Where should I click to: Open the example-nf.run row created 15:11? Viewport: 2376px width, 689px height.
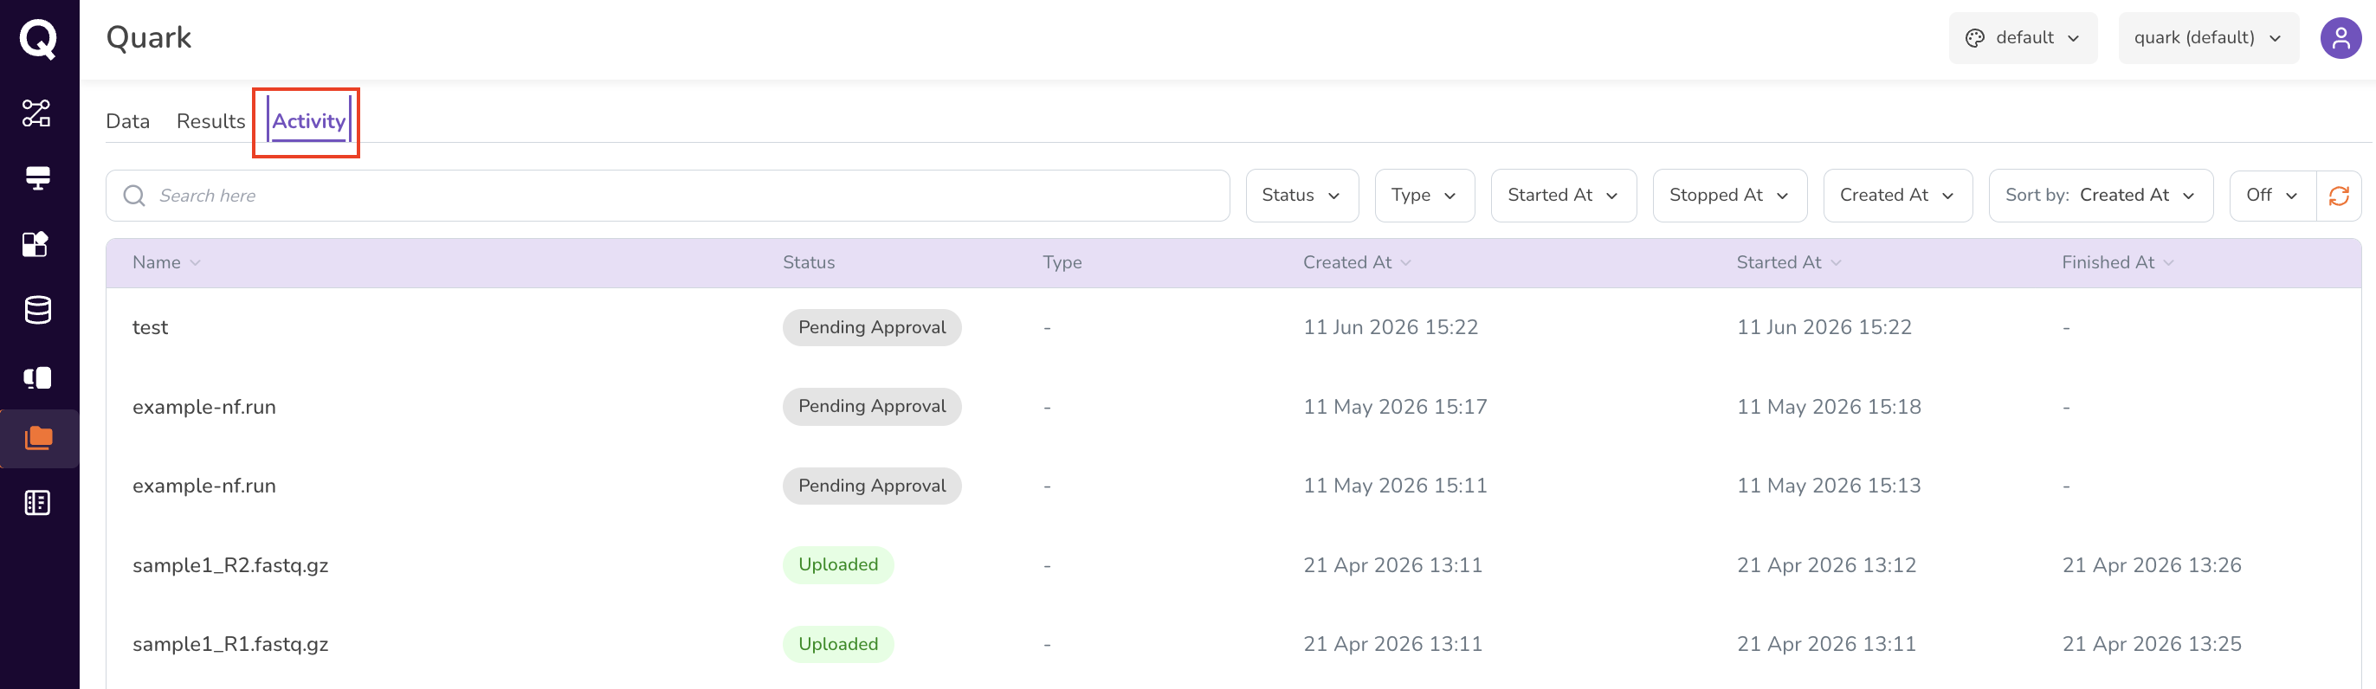point(1233,486)
